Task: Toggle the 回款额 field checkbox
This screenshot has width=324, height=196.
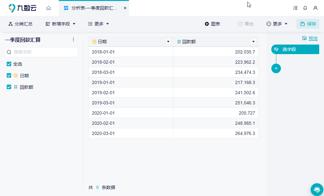Action: (x=9, y=87)
